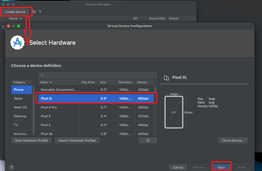Click the Finish button

pyautogui.click(x=241, y=168)
